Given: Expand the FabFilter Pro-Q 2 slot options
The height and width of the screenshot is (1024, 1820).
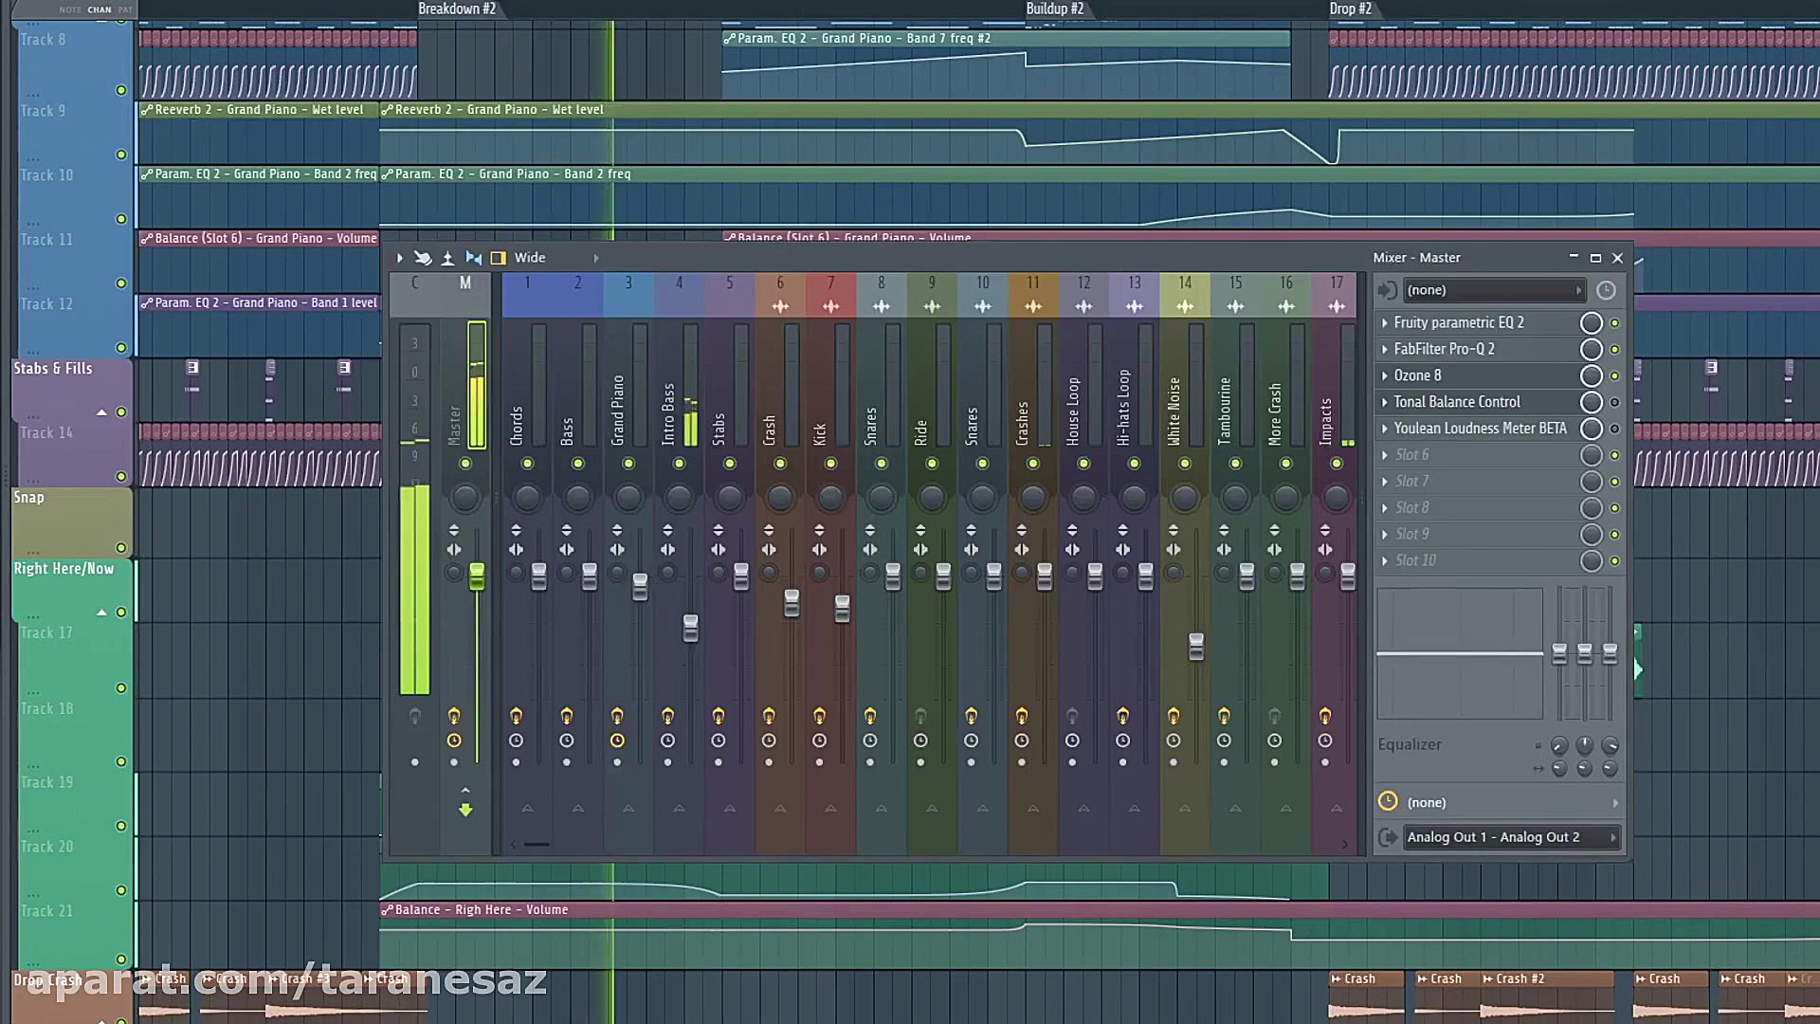Looking at the screenshot, I should 1385,349.
